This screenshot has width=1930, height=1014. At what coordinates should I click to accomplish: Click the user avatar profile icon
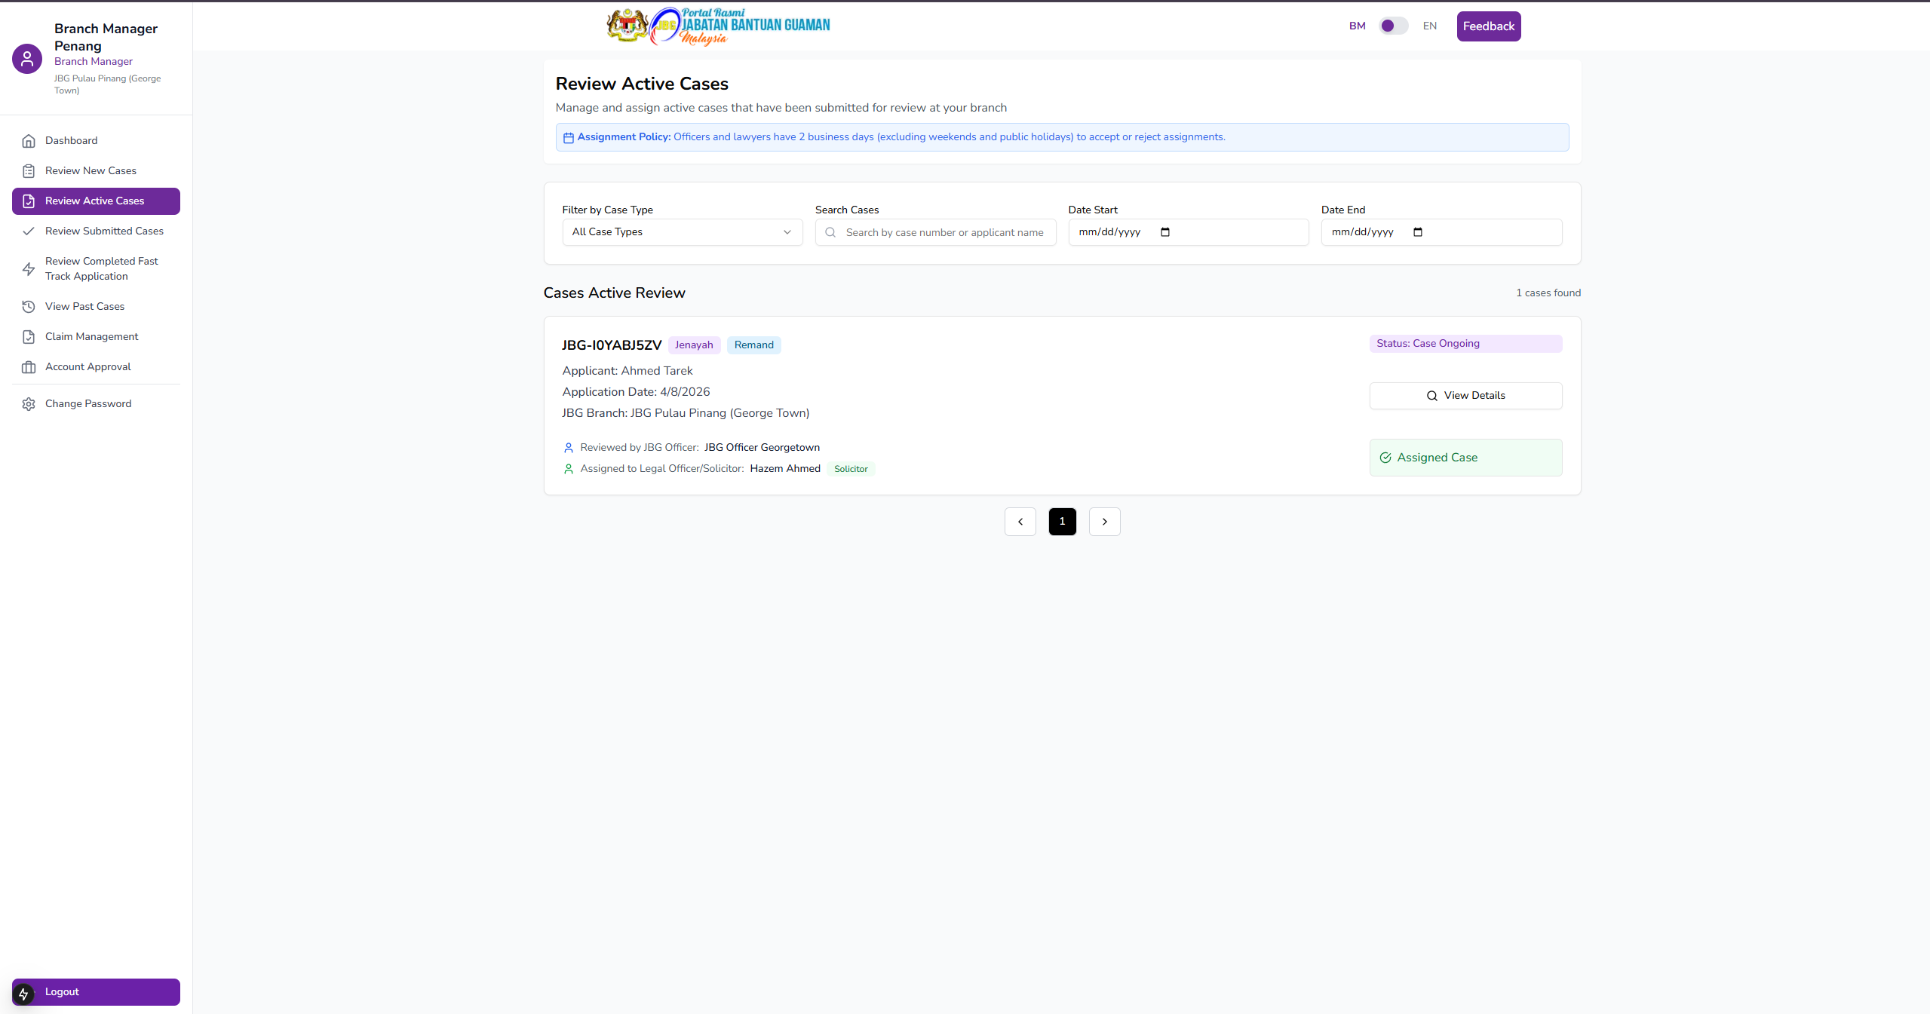click(x=27, y=59)
